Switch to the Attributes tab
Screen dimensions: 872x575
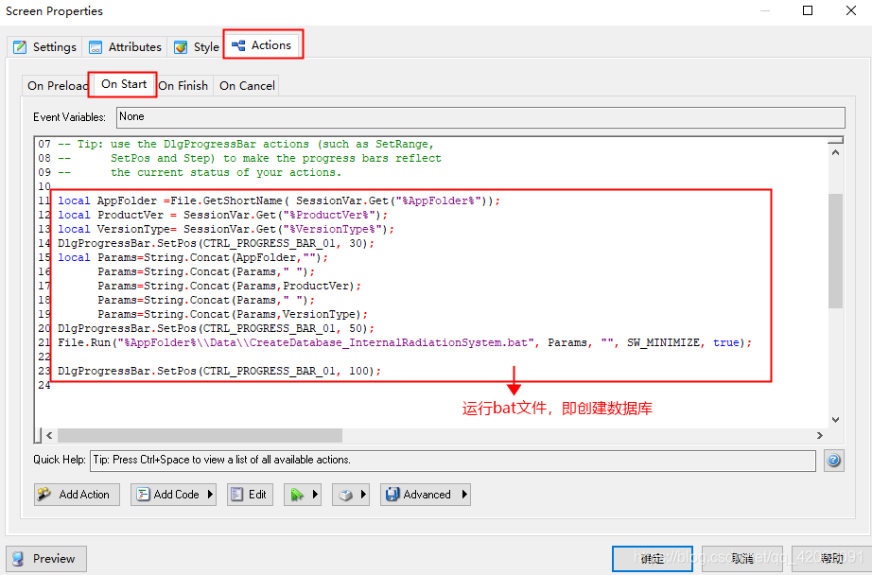point(125,46)
